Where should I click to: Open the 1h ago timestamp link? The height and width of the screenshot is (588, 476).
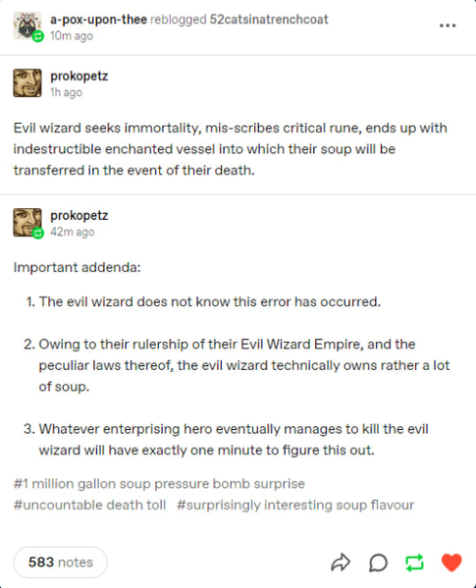66,92
